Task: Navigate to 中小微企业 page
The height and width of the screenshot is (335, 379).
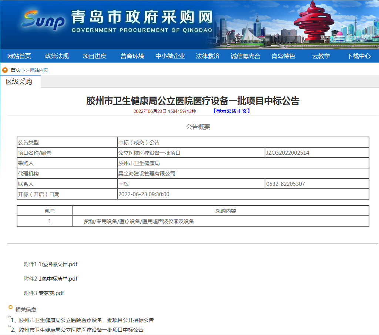Action: click(x=170, y=56)
